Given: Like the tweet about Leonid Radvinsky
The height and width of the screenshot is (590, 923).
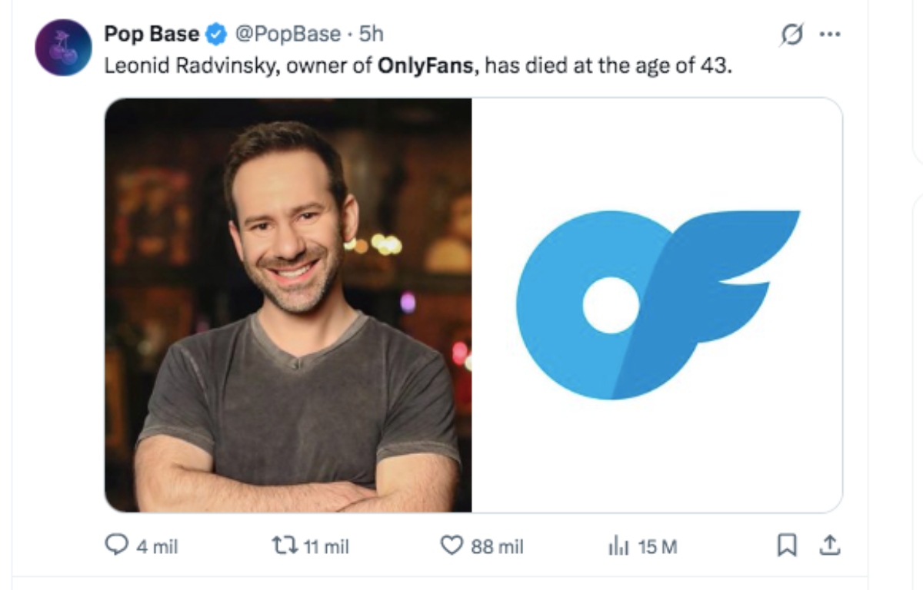Looking at the screenshot, I should coord(453,547).
